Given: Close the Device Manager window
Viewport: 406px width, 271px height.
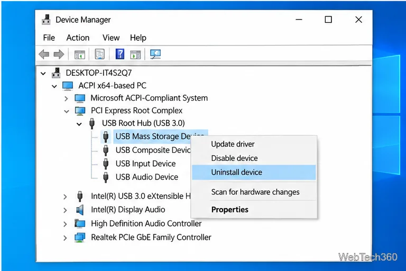Looking at the screenshot, I should (358, 20).
